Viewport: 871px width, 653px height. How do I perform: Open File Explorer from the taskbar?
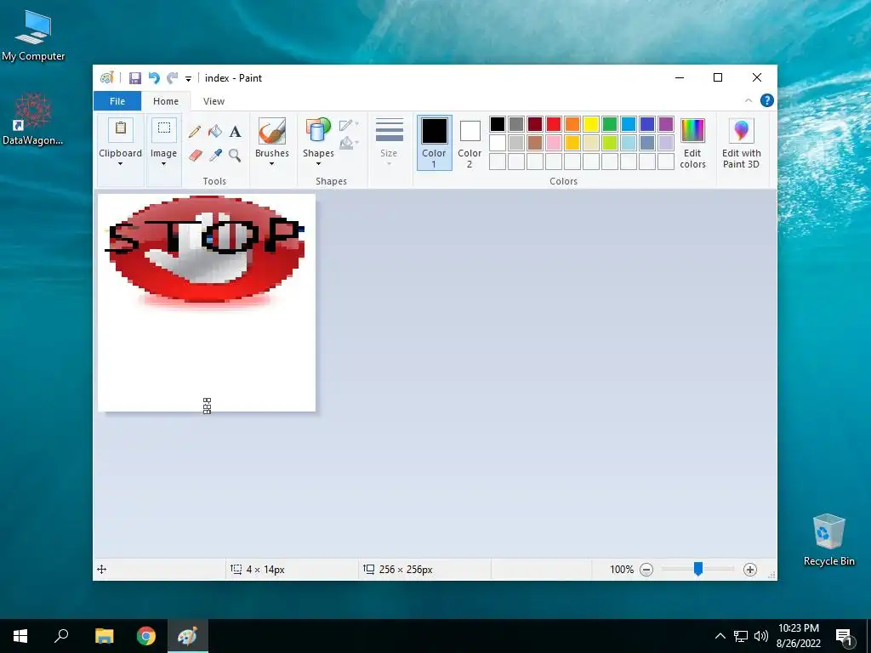click(x=105, y=636)
